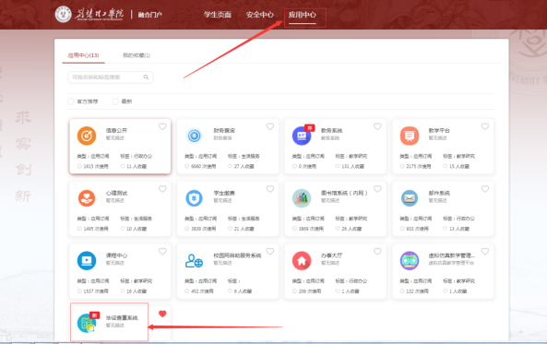547x344 pixels.
Task: Check the 最新 filter checkbox
Action: pyautogui.click(x=115, y=101)
